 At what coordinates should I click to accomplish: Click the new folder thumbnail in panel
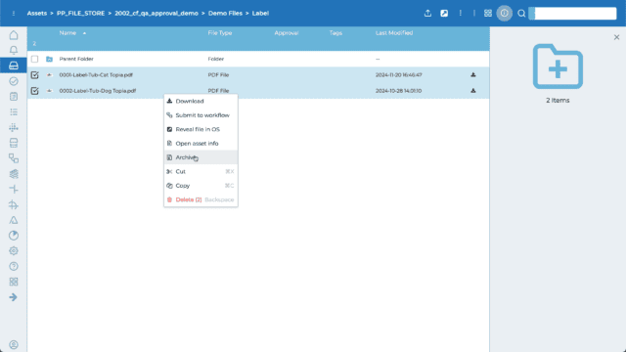click(x=558, y=66)
